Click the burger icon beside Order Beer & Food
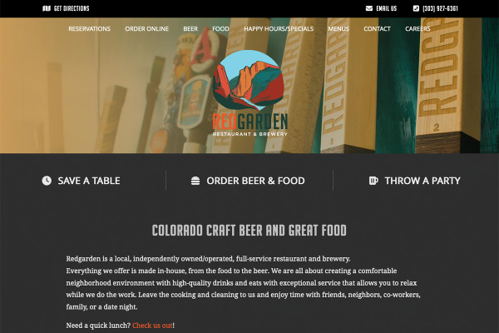 tap(195, 181)
